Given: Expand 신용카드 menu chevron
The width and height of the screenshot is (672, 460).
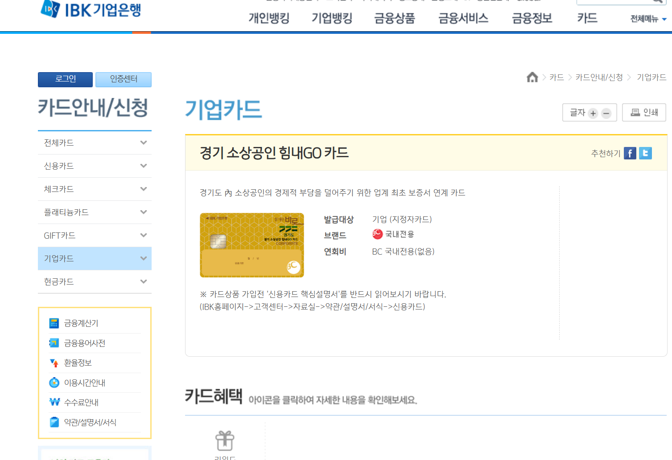Looking at the screenshot, I should coord(144,166).
